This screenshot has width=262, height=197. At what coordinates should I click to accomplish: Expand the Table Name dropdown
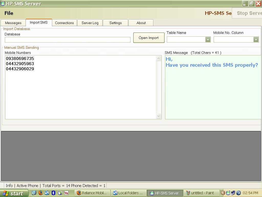pyautogui.click(x=208, y=40)
